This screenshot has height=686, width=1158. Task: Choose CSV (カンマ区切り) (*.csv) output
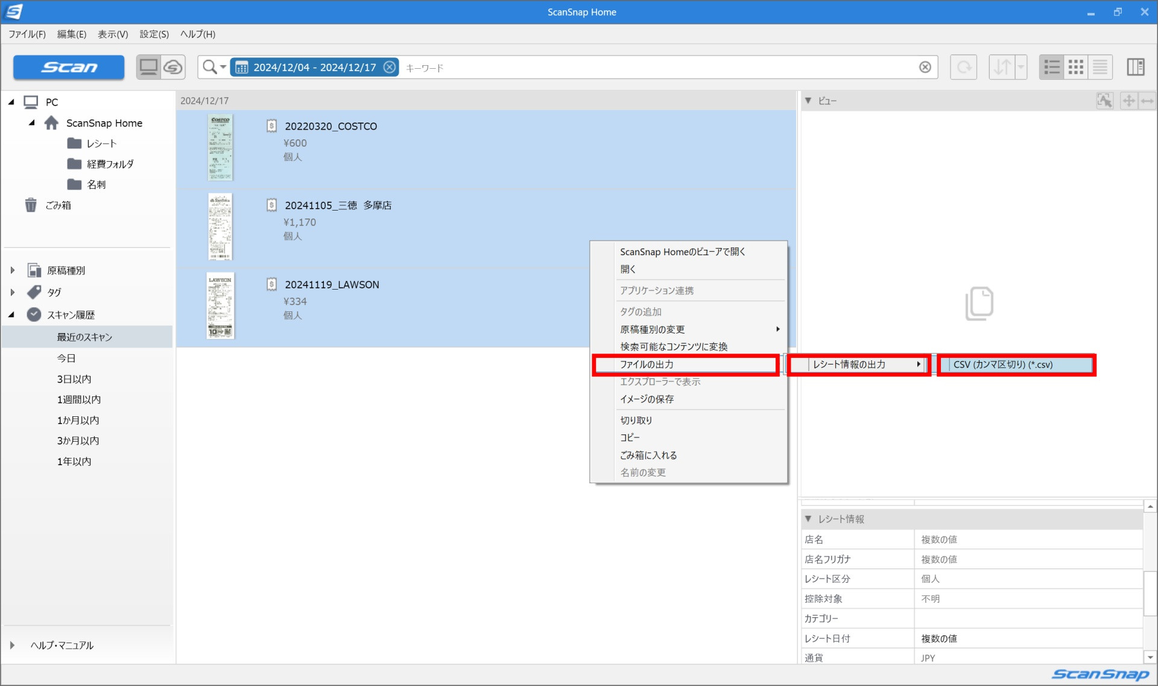click(1017, 364)
